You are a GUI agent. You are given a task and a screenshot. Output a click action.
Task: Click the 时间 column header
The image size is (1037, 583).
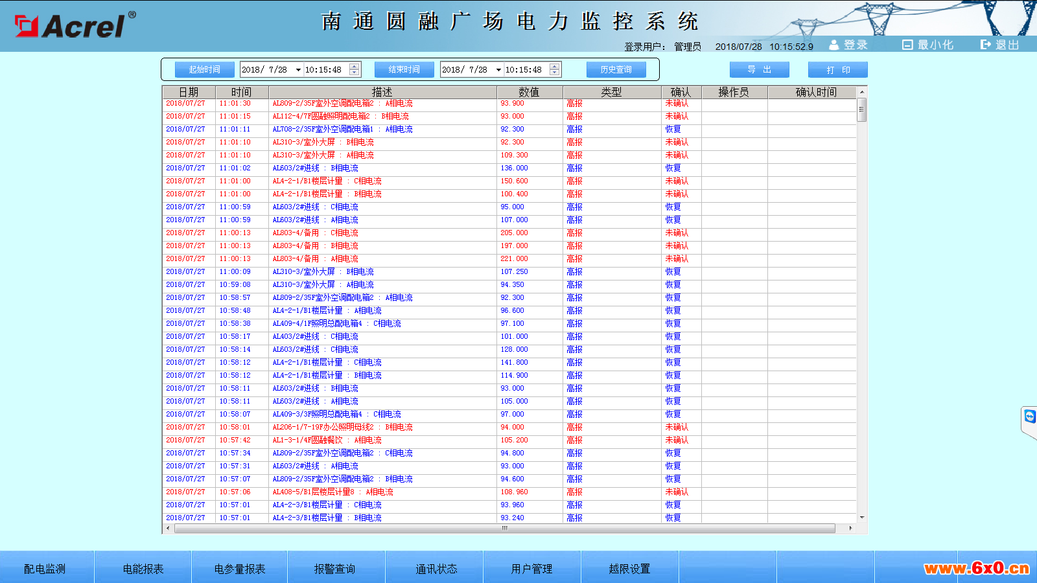242,92
